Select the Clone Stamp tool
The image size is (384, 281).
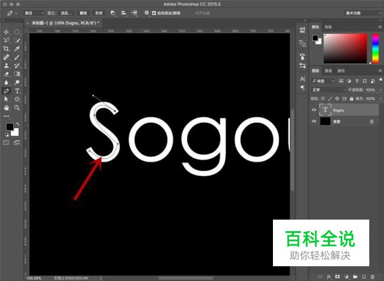pyautogui.click(x=6, y=66)
